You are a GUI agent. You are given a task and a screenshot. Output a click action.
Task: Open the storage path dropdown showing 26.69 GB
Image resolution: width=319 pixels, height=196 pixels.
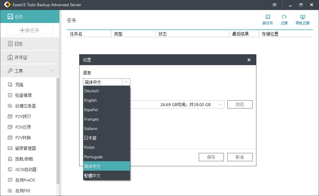coord(220,104)
